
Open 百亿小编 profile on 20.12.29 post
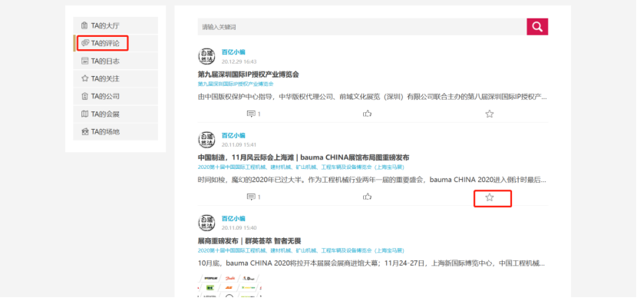(x=233, y=52)
